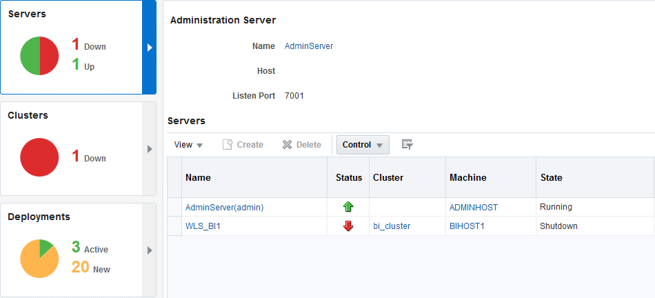Expand the Deployments panel arrow
The height and width of the screenshot is (298, 655).
tap(150, 250)
